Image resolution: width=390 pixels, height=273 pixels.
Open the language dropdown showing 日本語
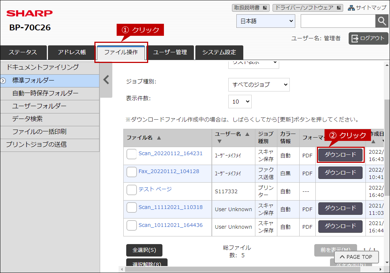tap(266, 21)
